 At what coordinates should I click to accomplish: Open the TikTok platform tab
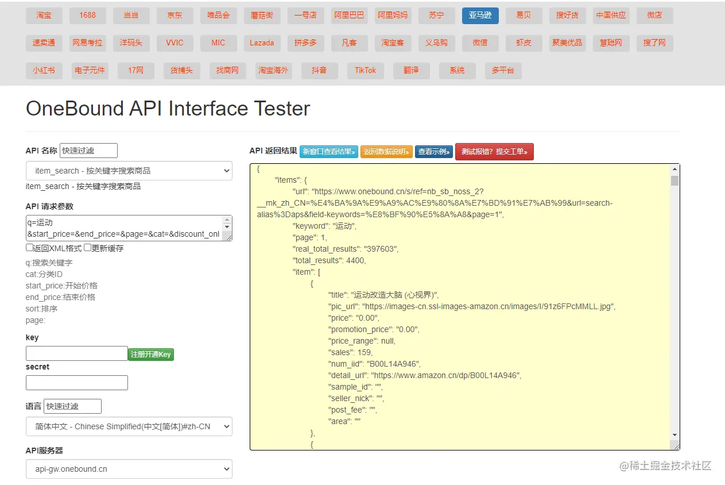(x=365, y=71)
